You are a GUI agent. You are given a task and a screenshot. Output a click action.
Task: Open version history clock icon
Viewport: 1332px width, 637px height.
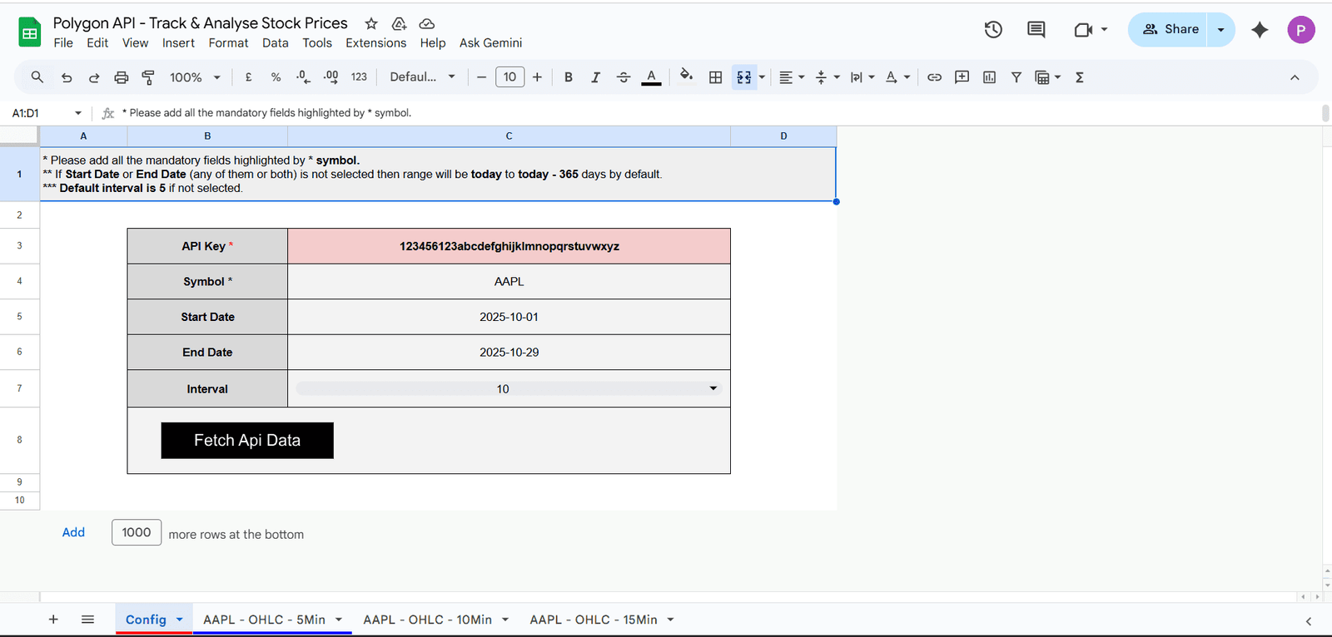coord(992,30)
